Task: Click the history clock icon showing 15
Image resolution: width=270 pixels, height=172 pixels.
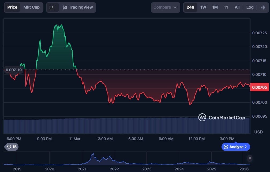Action: (x=11, y=147)
